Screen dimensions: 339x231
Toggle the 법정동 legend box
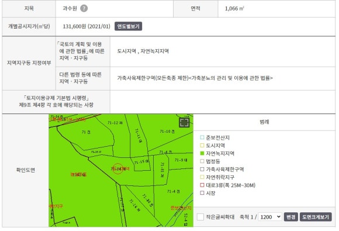[202, 161]
